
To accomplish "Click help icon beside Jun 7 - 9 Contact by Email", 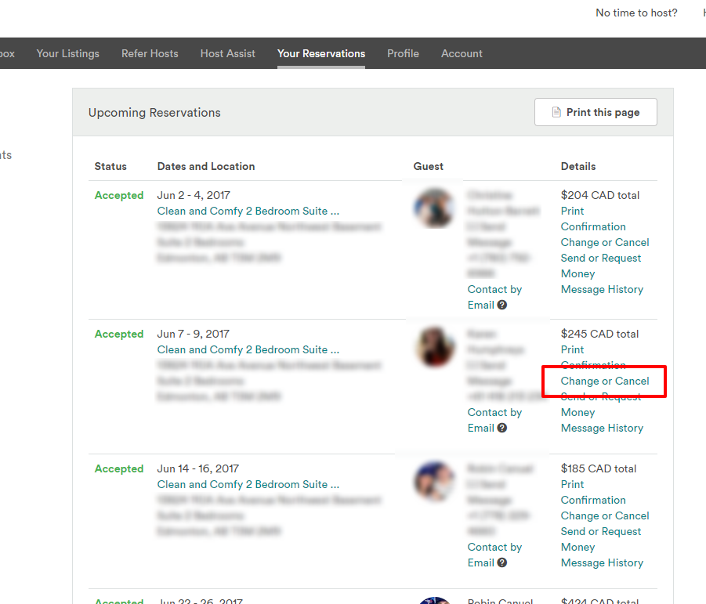I will 502,428.
